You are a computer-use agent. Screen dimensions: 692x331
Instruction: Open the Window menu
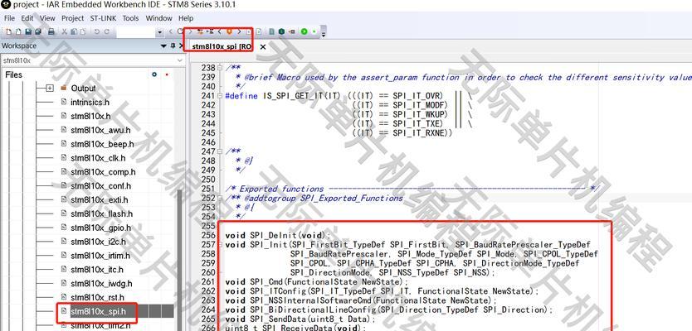coord(158,18)
